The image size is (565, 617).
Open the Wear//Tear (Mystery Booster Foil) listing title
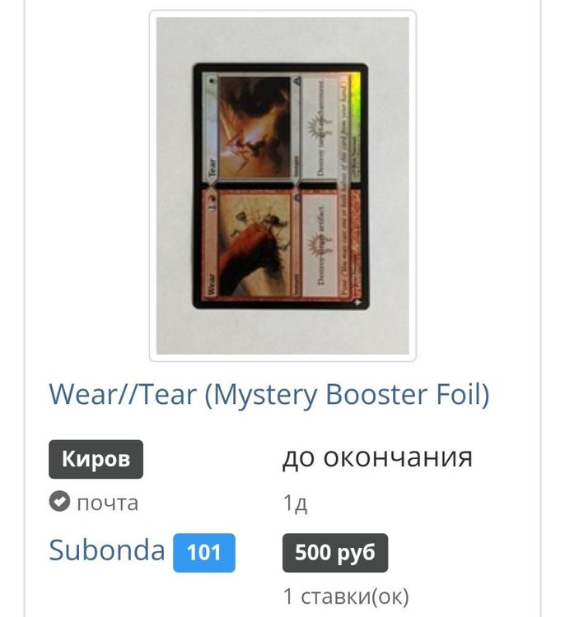[x=269, y=394]
